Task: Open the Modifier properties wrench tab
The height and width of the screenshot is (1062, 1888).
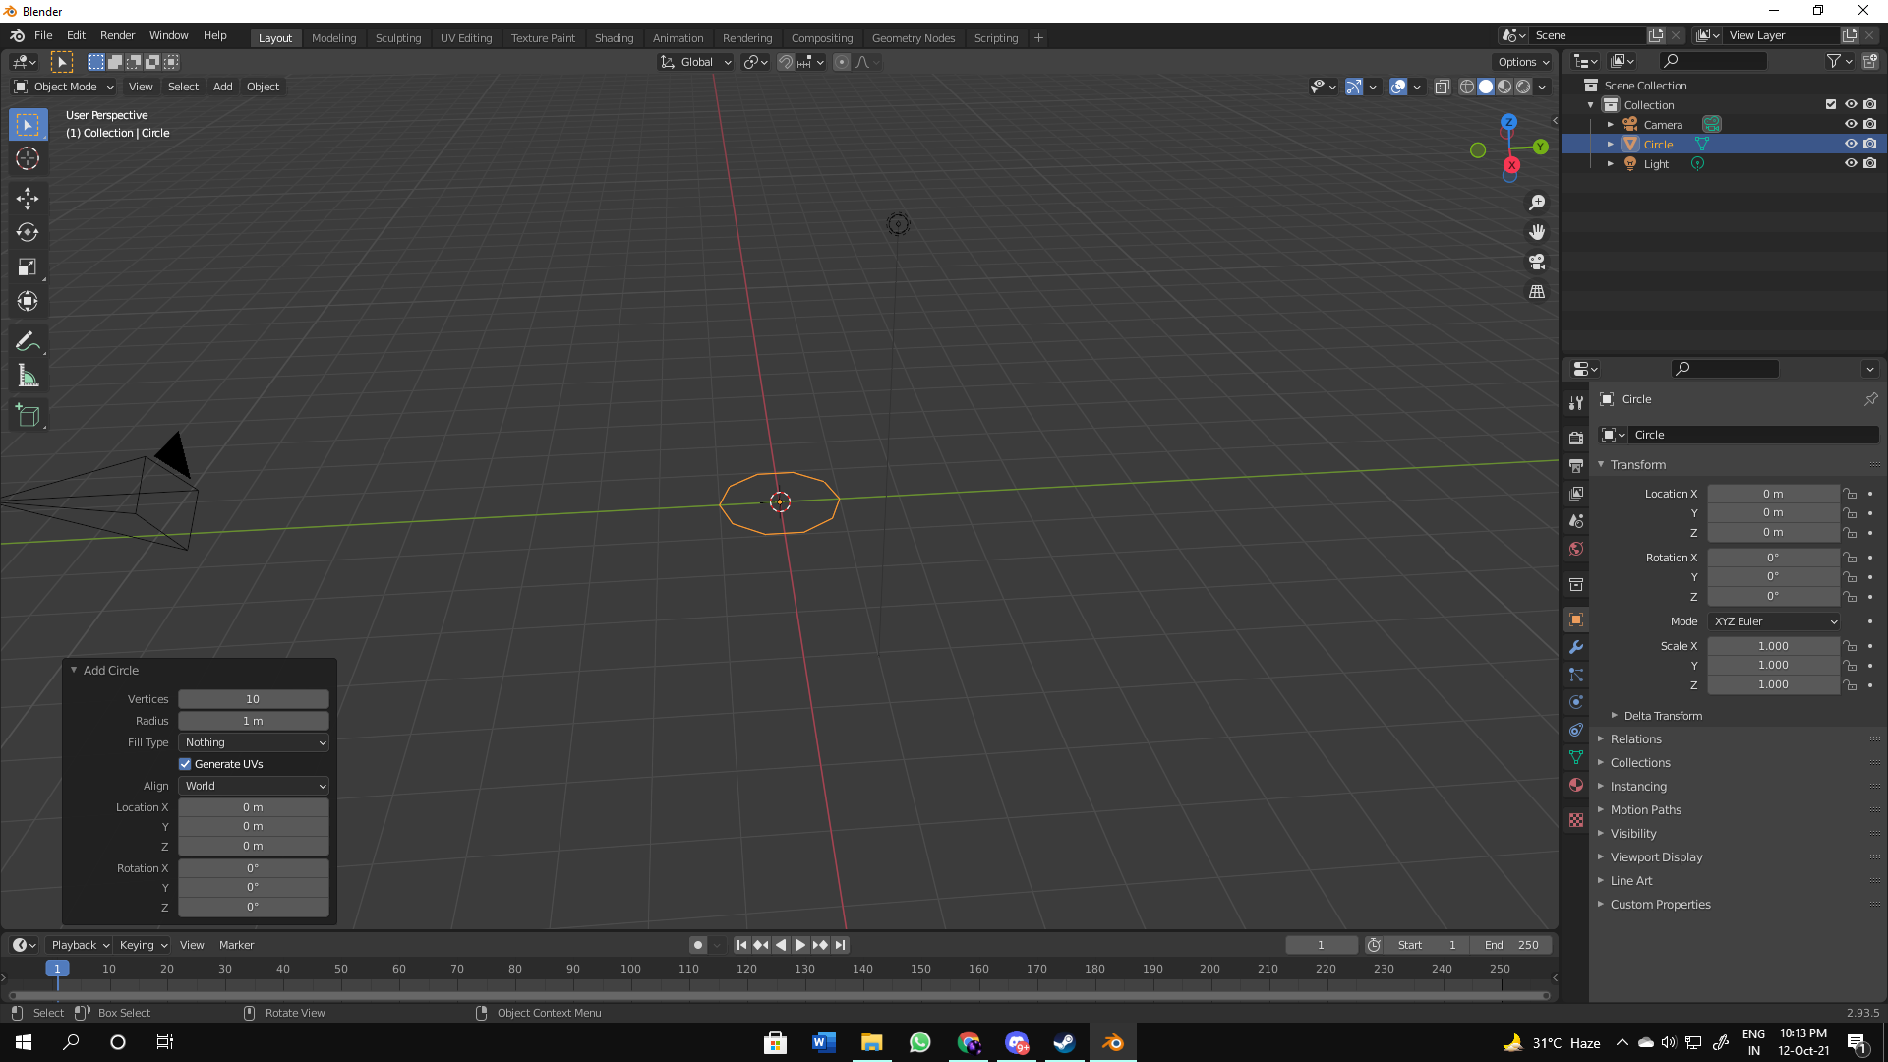Action: [x=1576, y=647]
